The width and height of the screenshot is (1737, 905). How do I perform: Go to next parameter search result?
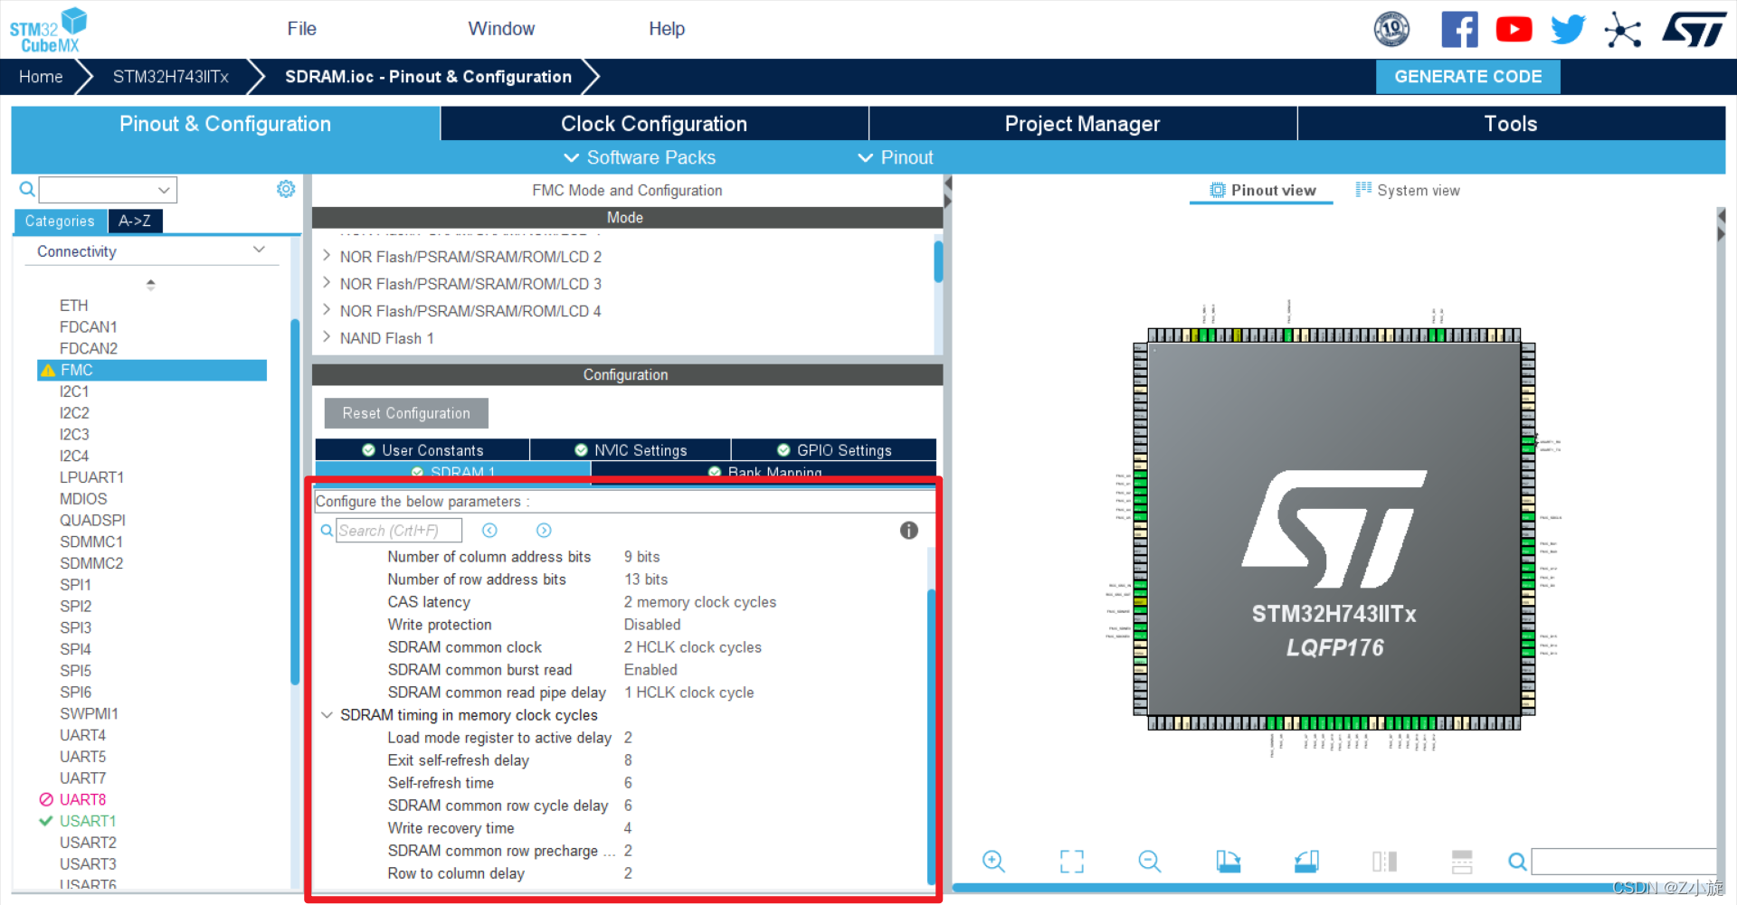pos(544,531)
